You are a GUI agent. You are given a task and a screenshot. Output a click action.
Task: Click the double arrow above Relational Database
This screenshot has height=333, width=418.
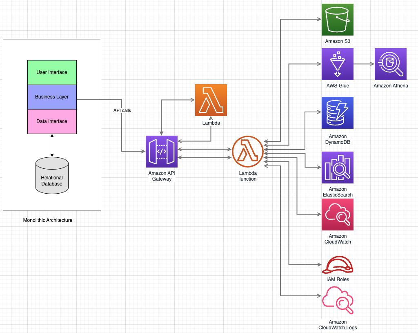click(x=52, y=145)
